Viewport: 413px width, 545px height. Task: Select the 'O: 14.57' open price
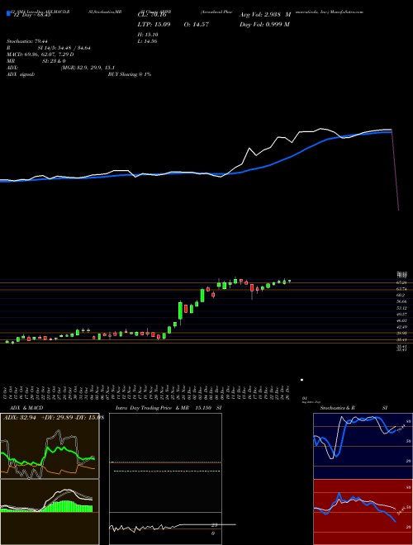pyautogui.click(x=195, y=25)
